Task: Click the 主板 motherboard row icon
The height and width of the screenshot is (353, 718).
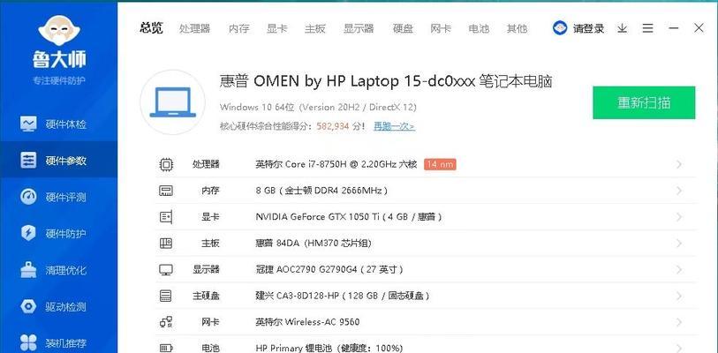Action: click(x=166, y=243)
